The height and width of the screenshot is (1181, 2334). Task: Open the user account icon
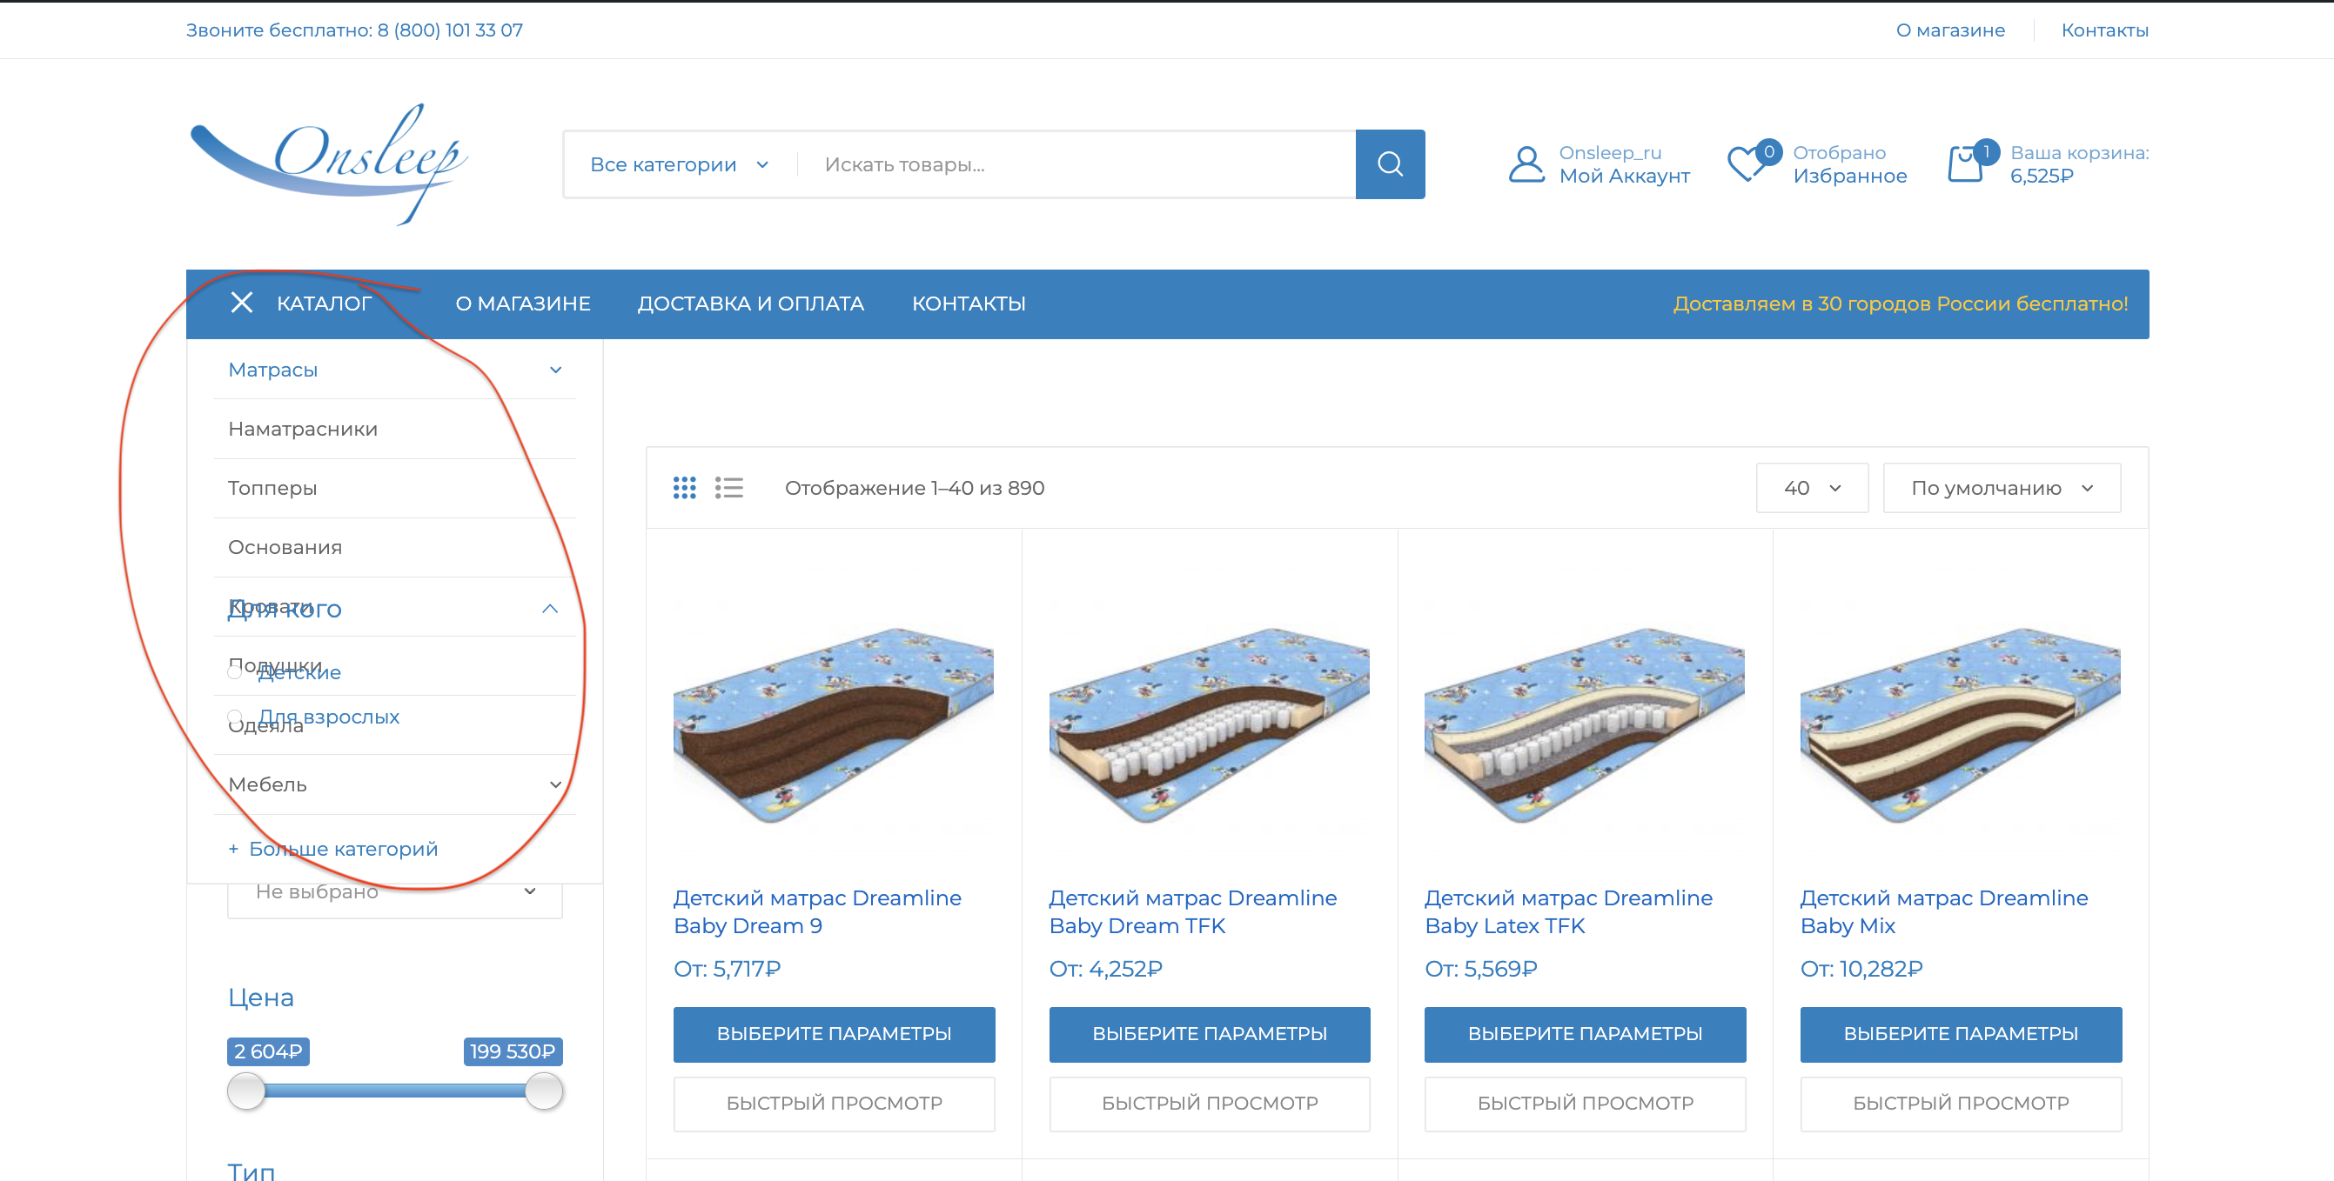(x=1526, y=163)
